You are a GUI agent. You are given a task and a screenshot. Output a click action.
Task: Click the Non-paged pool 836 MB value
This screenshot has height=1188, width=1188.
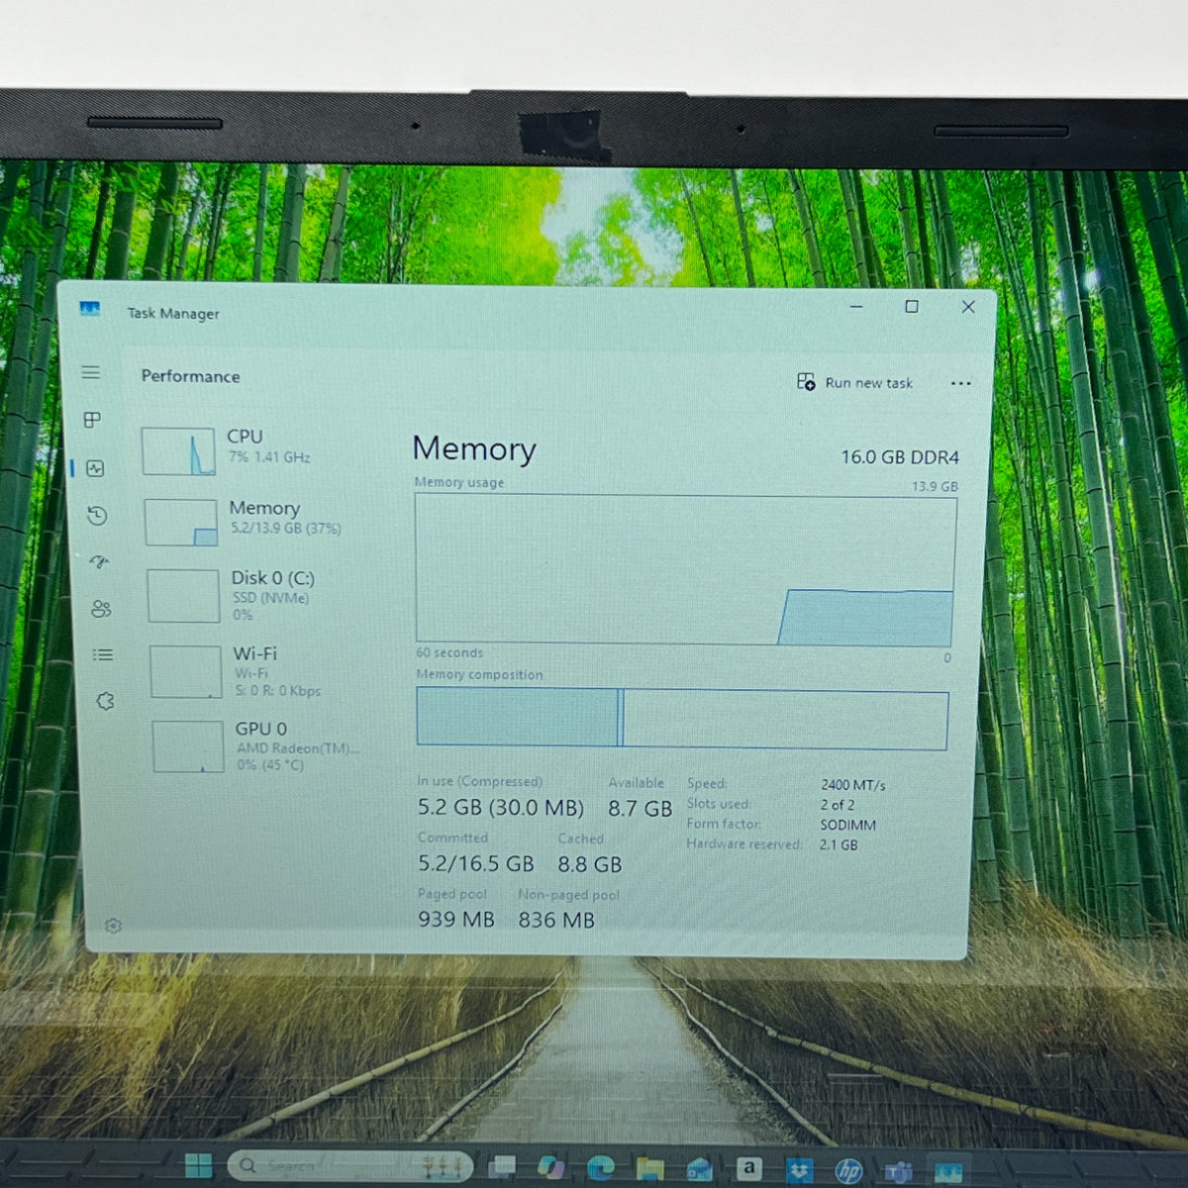[x=556, y=920]
